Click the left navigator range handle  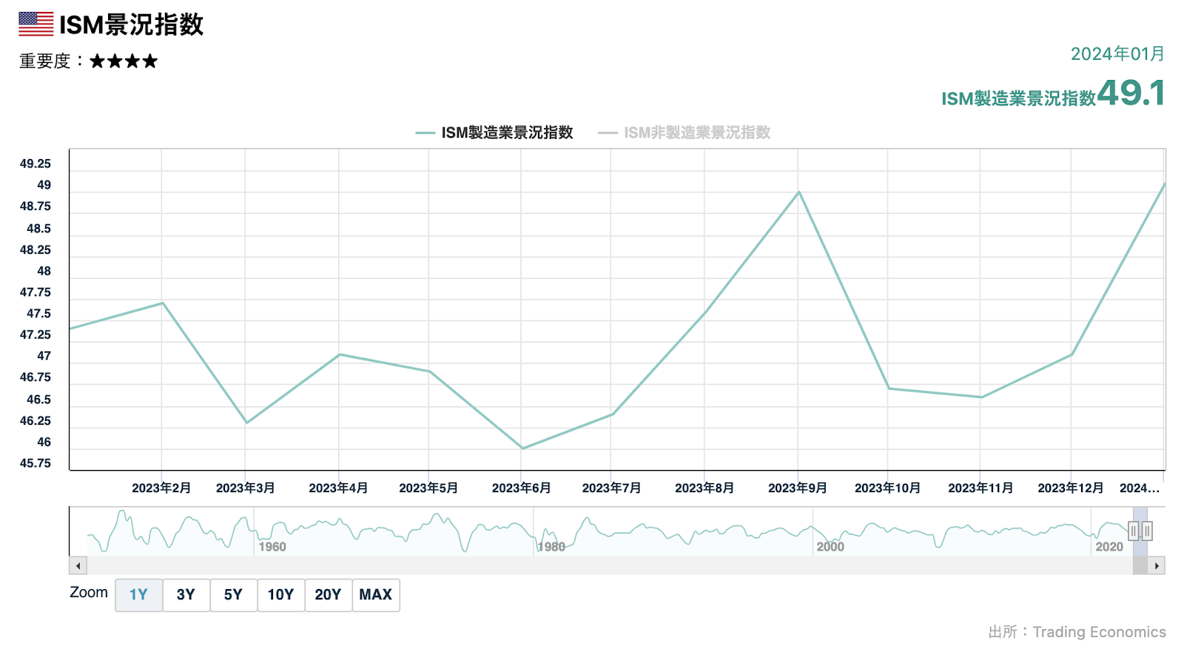pyautogui.click(x=1133, y=531)
